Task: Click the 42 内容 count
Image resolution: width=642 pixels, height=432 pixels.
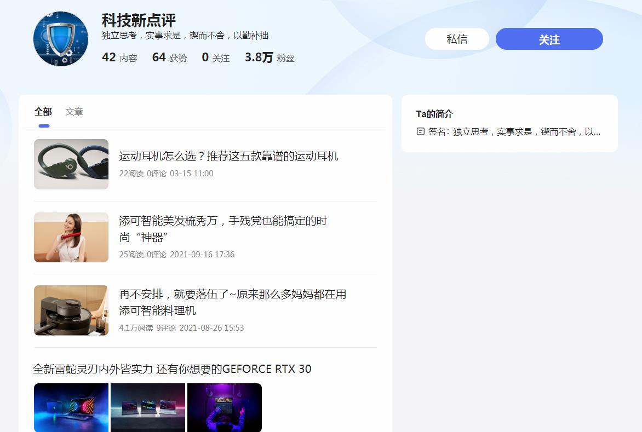Action: (x=119, y=57)
